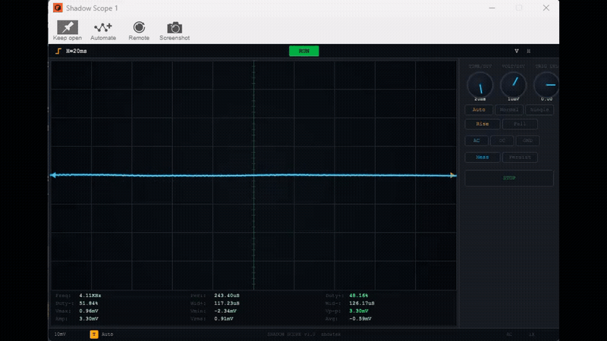This screenshot has width=607, height=341.
Task: Select the Fall trigger edge
Action: [x=520, y=124]
